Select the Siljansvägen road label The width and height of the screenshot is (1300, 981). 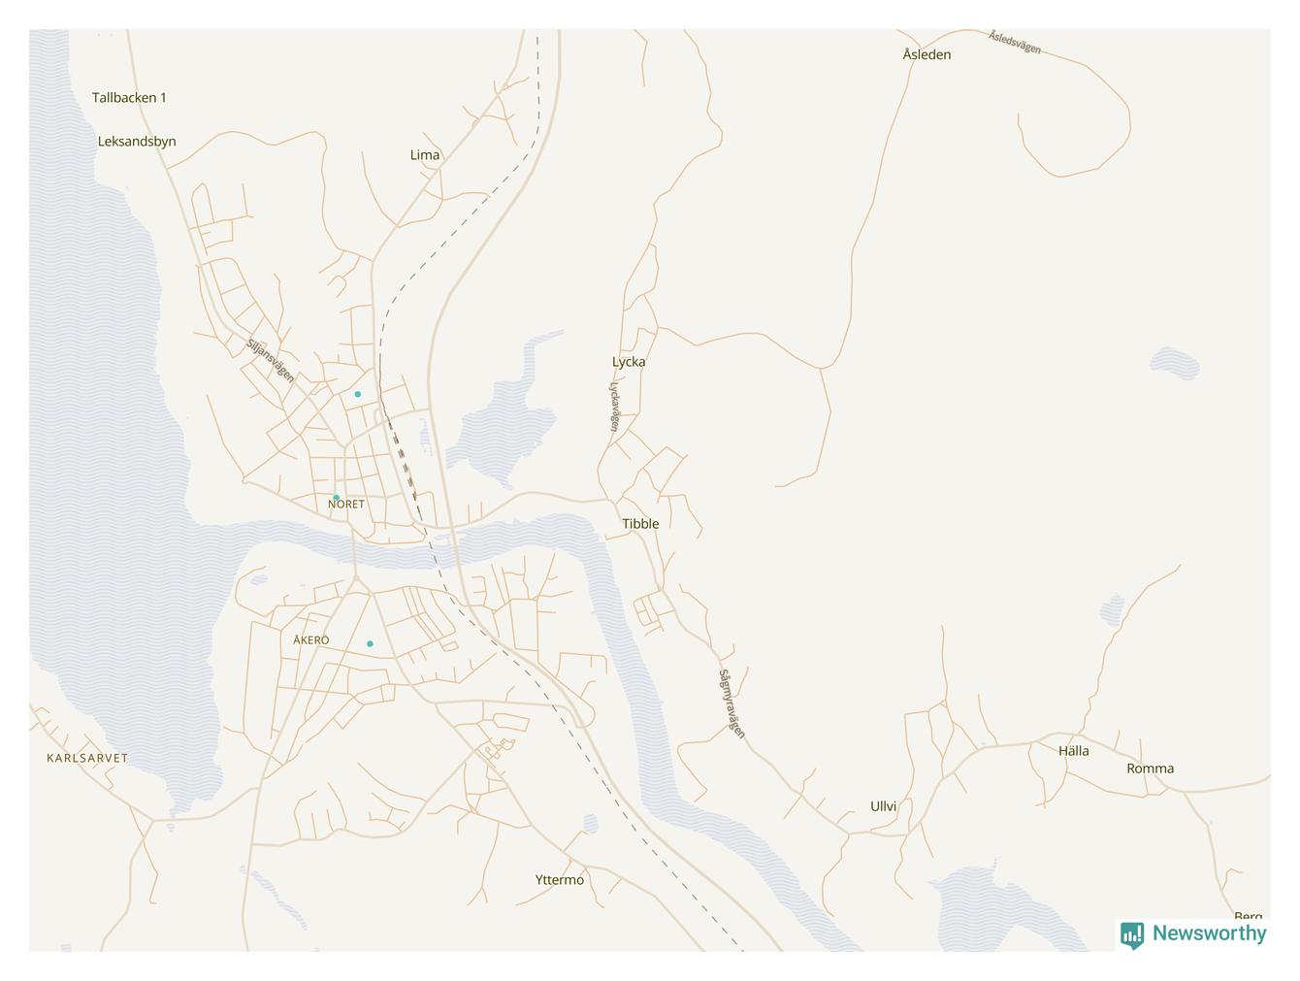point(270,361)
